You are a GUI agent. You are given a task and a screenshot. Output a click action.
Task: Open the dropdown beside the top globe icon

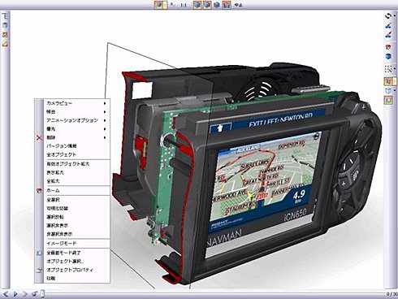[165, 5]
